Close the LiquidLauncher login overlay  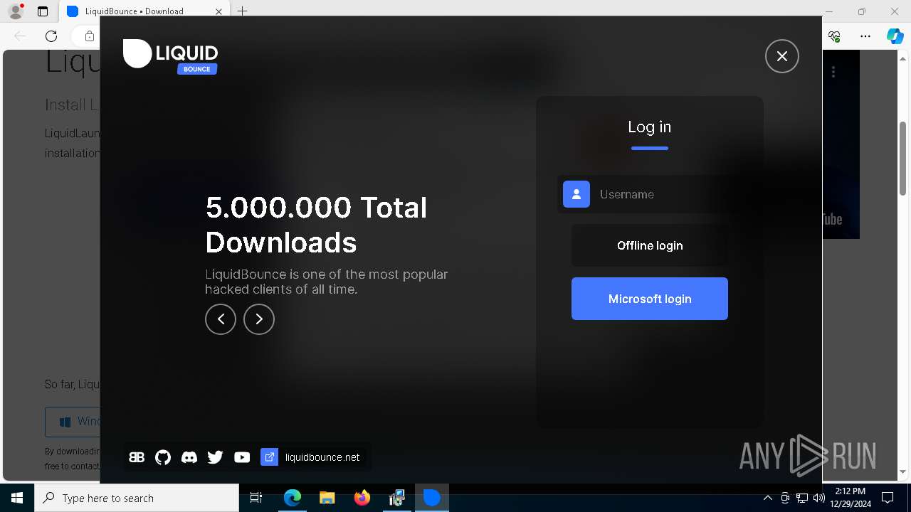click(782, 56)
